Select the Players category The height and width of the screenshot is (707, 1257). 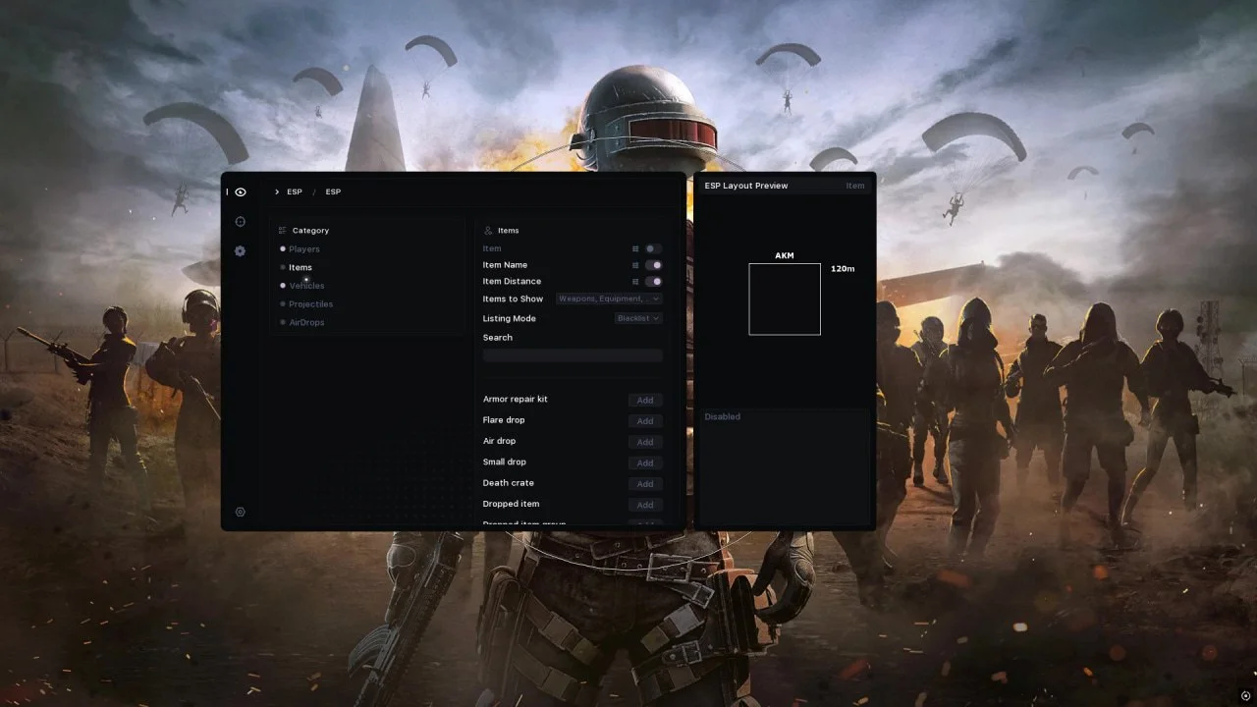304,249
